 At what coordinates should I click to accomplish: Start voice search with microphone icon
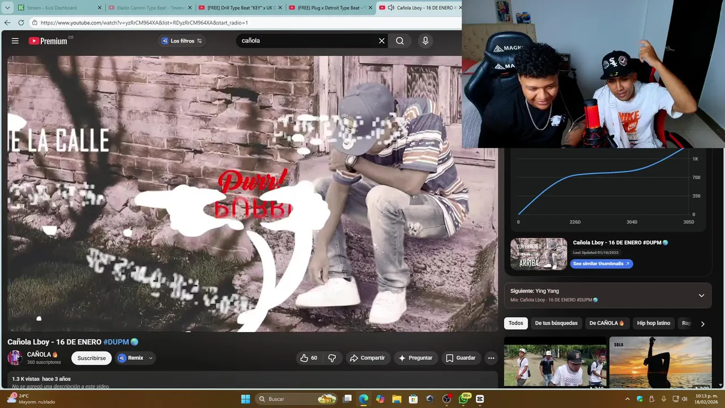[x=425, y=41]
